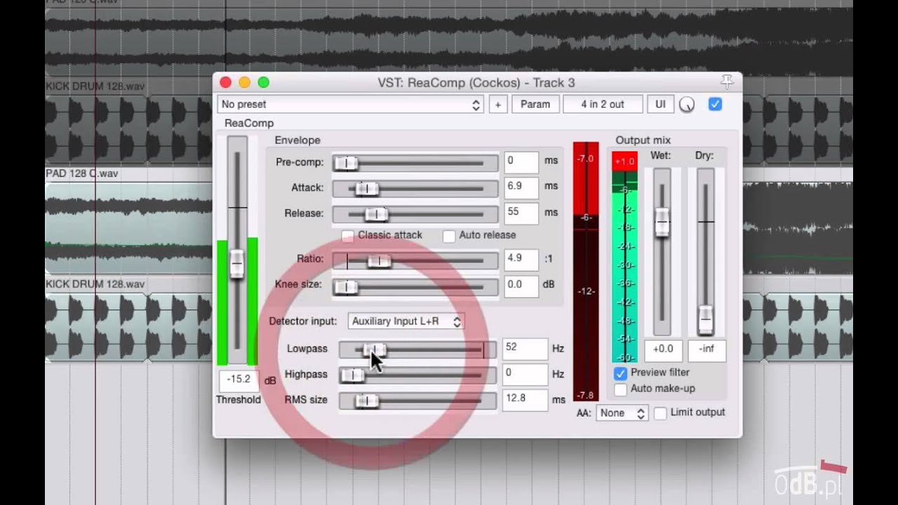Enable the Auto release checkbox
This screenshot has height=505, width=898.
pyautogui.click(x=449, y=236)
